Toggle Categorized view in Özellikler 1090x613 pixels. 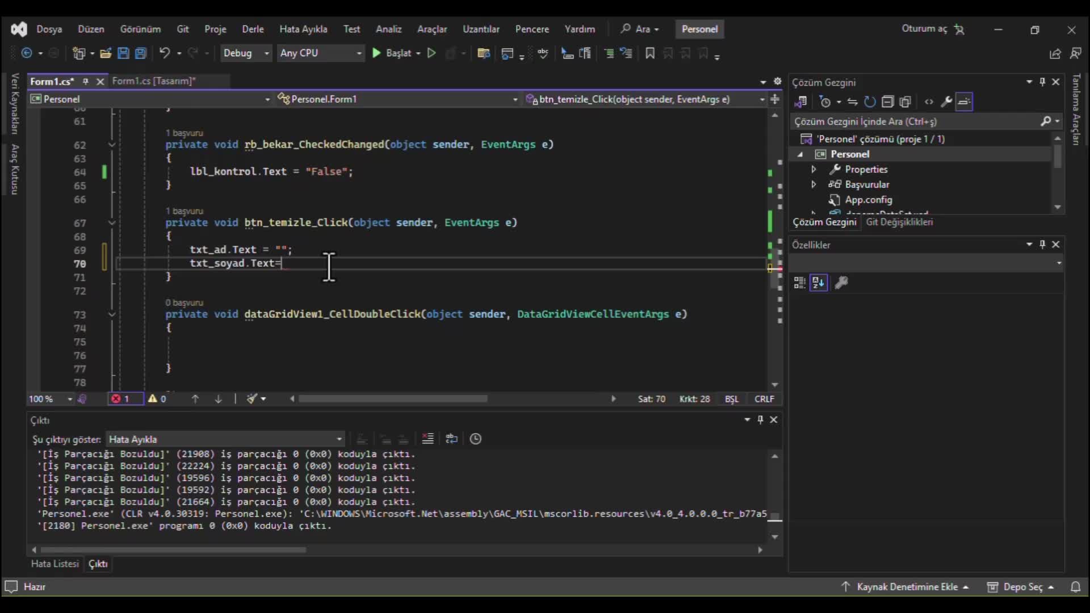(x=800, y=282)
